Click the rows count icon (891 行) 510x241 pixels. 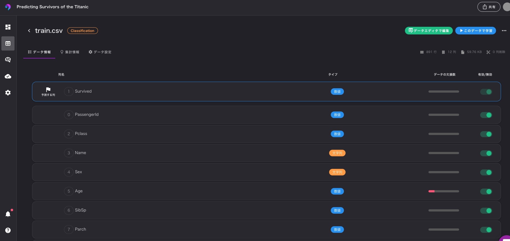tap(422, 52)
